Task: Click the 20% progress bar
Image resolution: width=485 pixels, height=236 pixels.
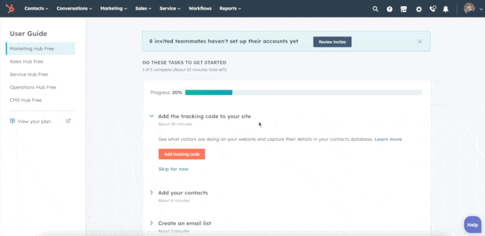Action: [x=304, y=93]
